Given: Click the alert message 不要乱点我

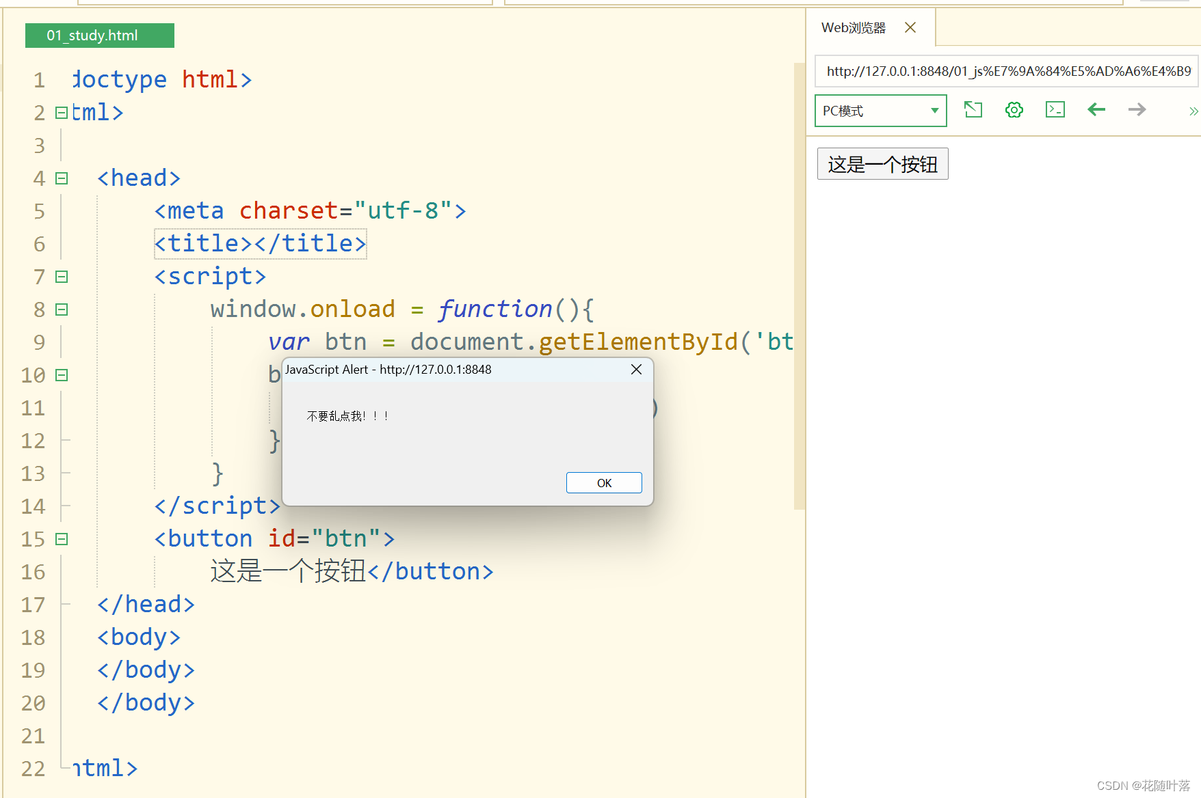Looking at the screenshot, I should [348, 416].
